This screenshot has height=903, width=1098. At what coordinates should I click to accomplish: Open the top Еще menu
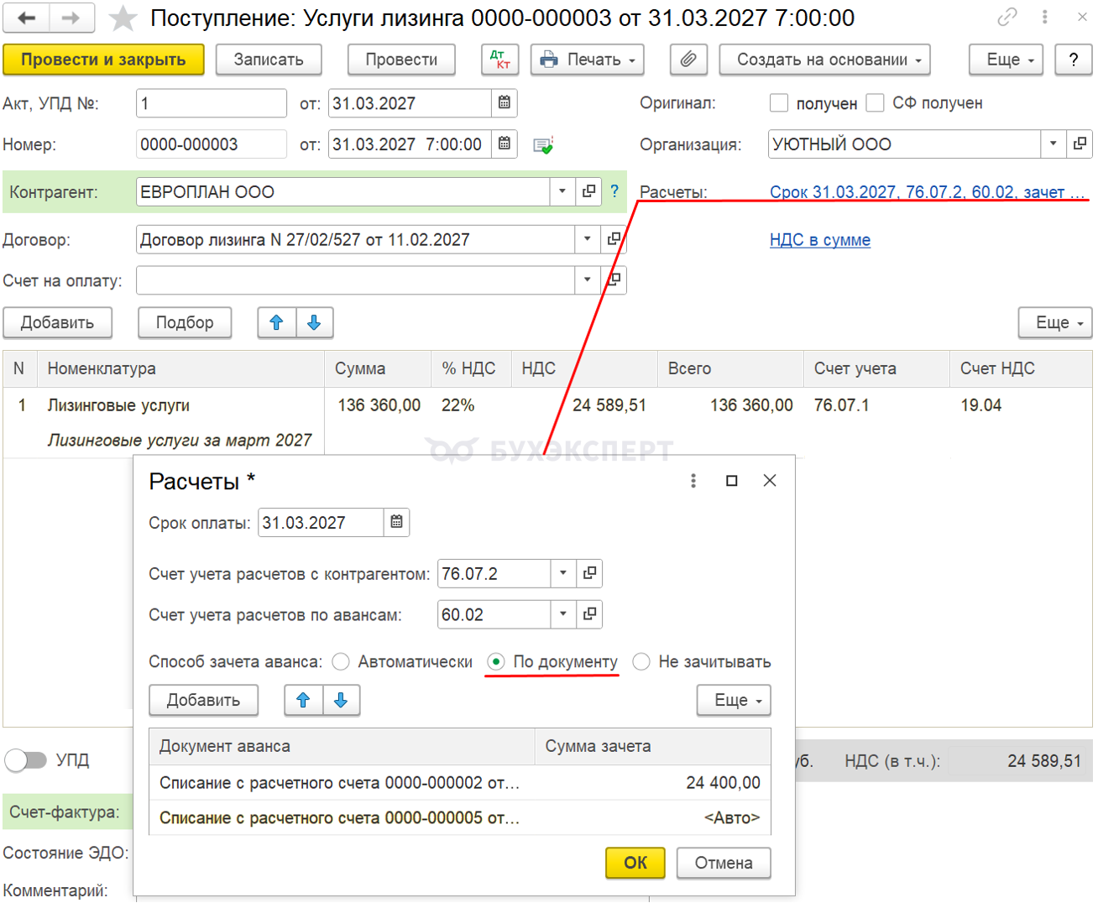(x=1006, y=60)
